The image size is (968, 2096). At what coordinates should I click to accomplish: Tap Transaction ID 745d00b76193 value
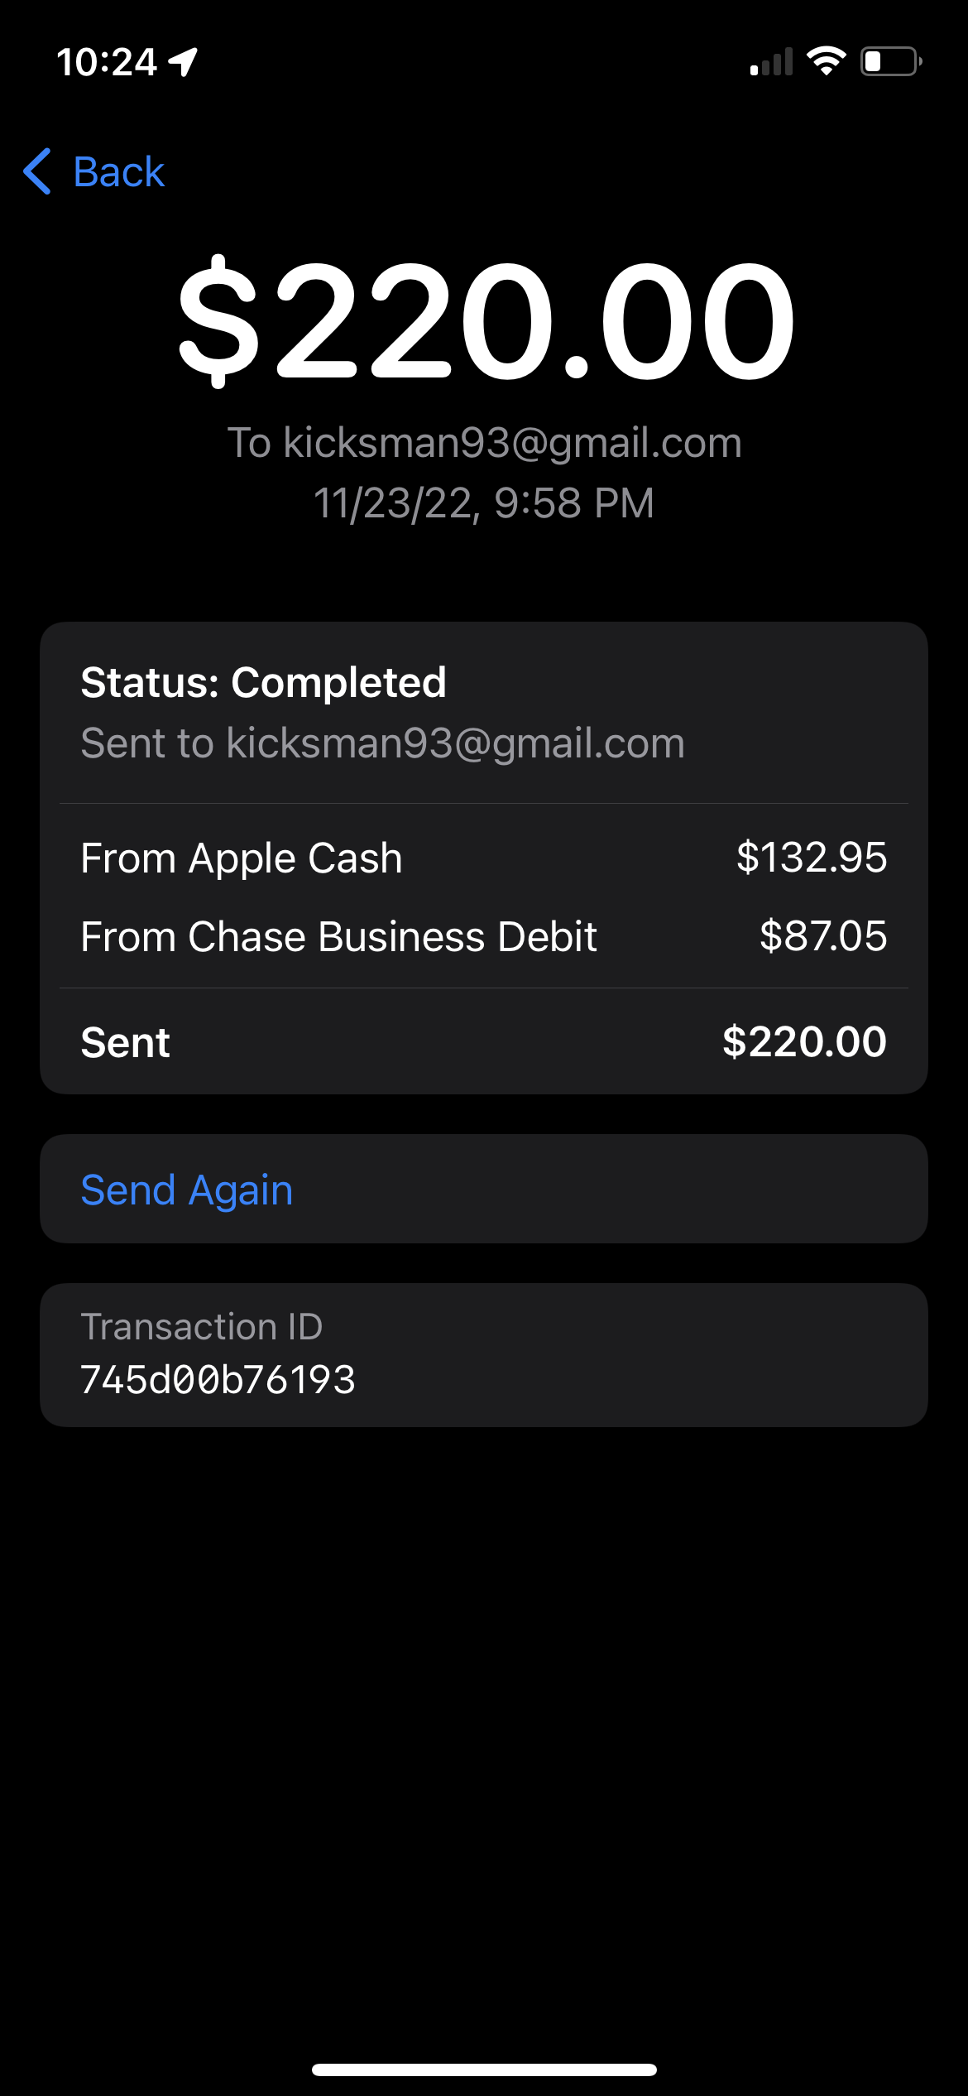point(218,1380)
